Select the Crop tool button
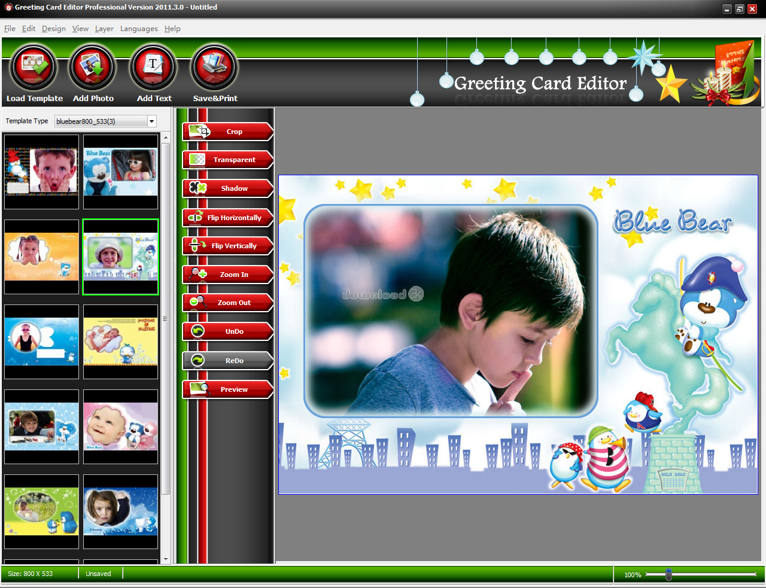This screenshot has width=766, height=588. pos(227,132)
